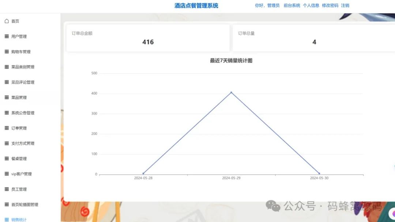Click the 订单管理 sidebar icon

(x=6, y=128)
